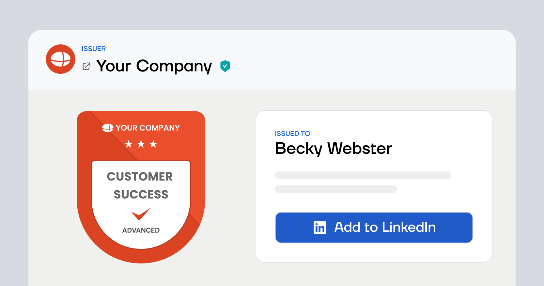
Task: Click the second shorter placeholder line
Action: tap(335, 189)
